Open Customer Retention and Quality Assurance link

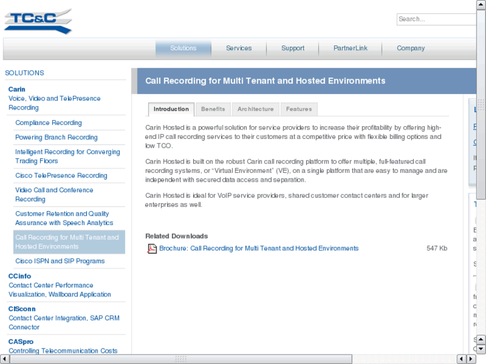tap(64, 218)
